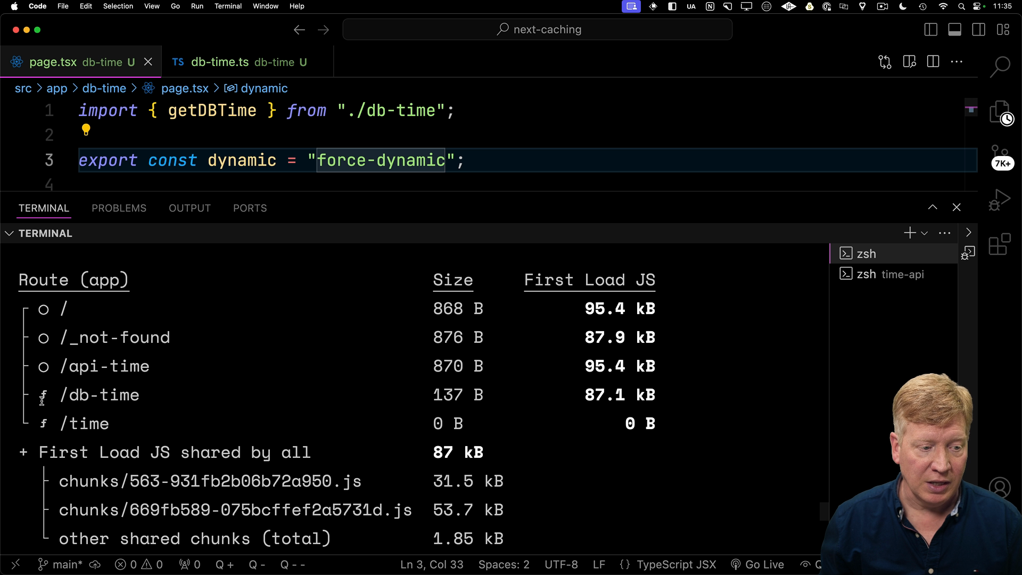
Task: Open the Extensions view
Action: coord(1000,244)
